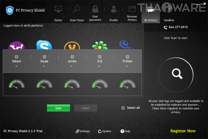
Task: Minimize the PC Privacy Shield window
Action: 198,4
